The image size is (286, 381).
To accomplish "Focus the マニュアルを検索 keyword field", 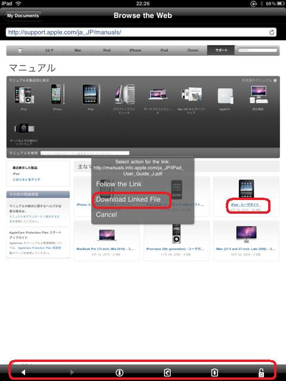I will 85,153.
